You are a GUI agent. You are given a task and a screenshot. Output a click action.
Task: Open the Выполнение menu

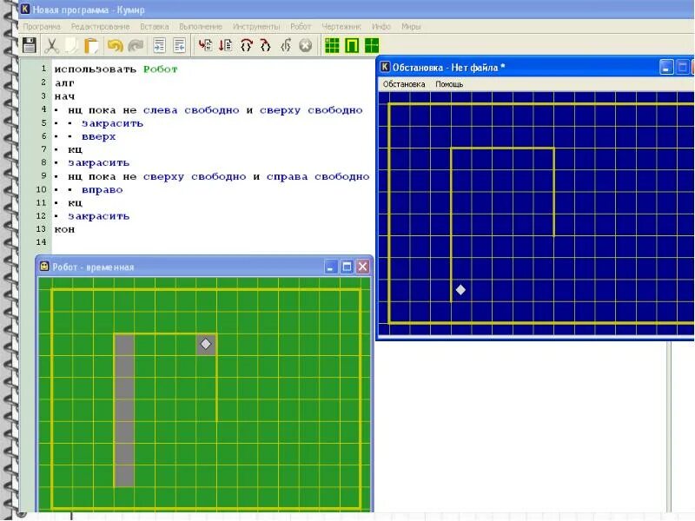tap(201, 27)
